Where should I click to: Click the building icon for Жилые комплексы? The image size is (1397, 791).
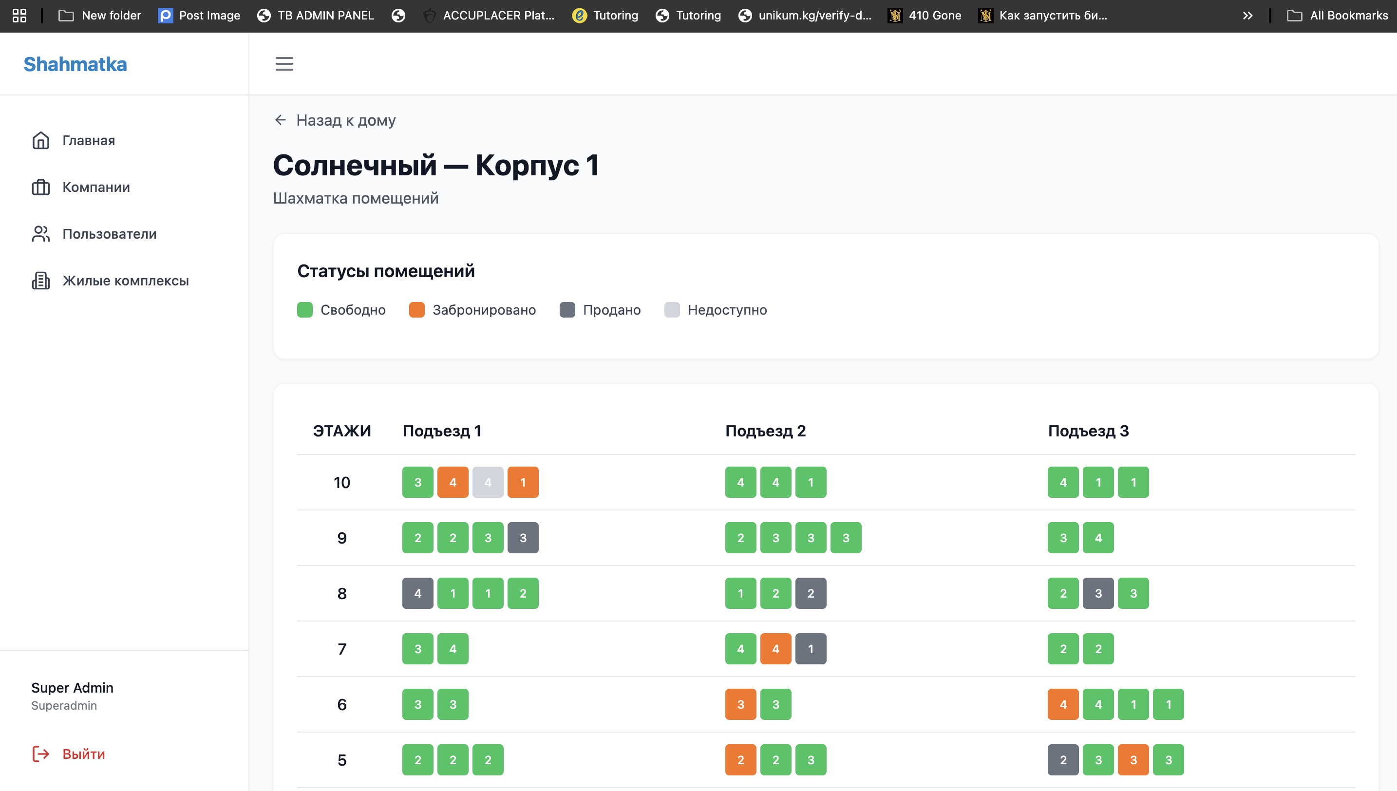41,281
